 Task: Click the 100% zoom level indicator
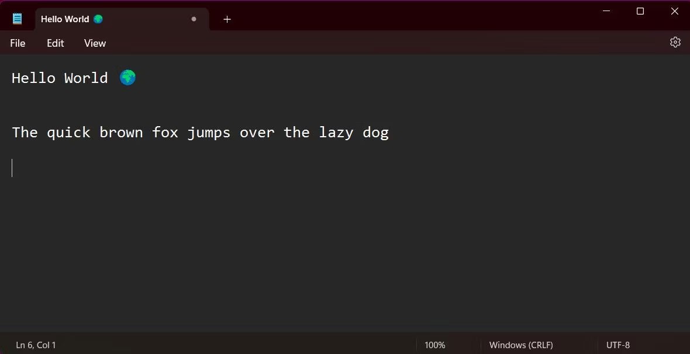[434, 345]
